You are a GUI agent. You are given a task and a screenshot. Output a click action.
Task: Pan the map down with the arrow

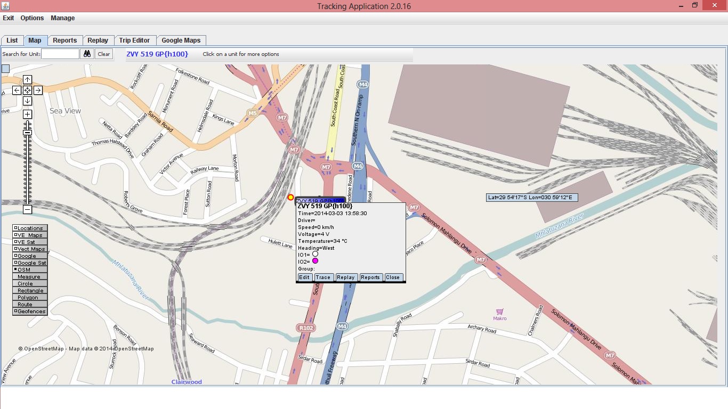pos(27,101)
